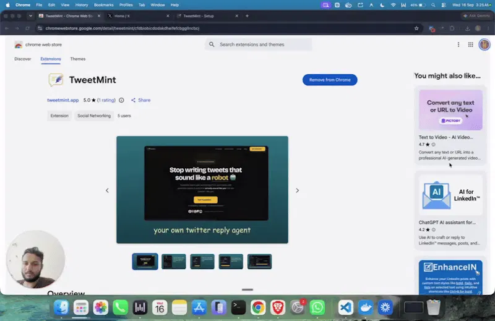Screen dimensions: 495x321
Task: Open the Text to Video recommendation card
Action: [450, 125]
